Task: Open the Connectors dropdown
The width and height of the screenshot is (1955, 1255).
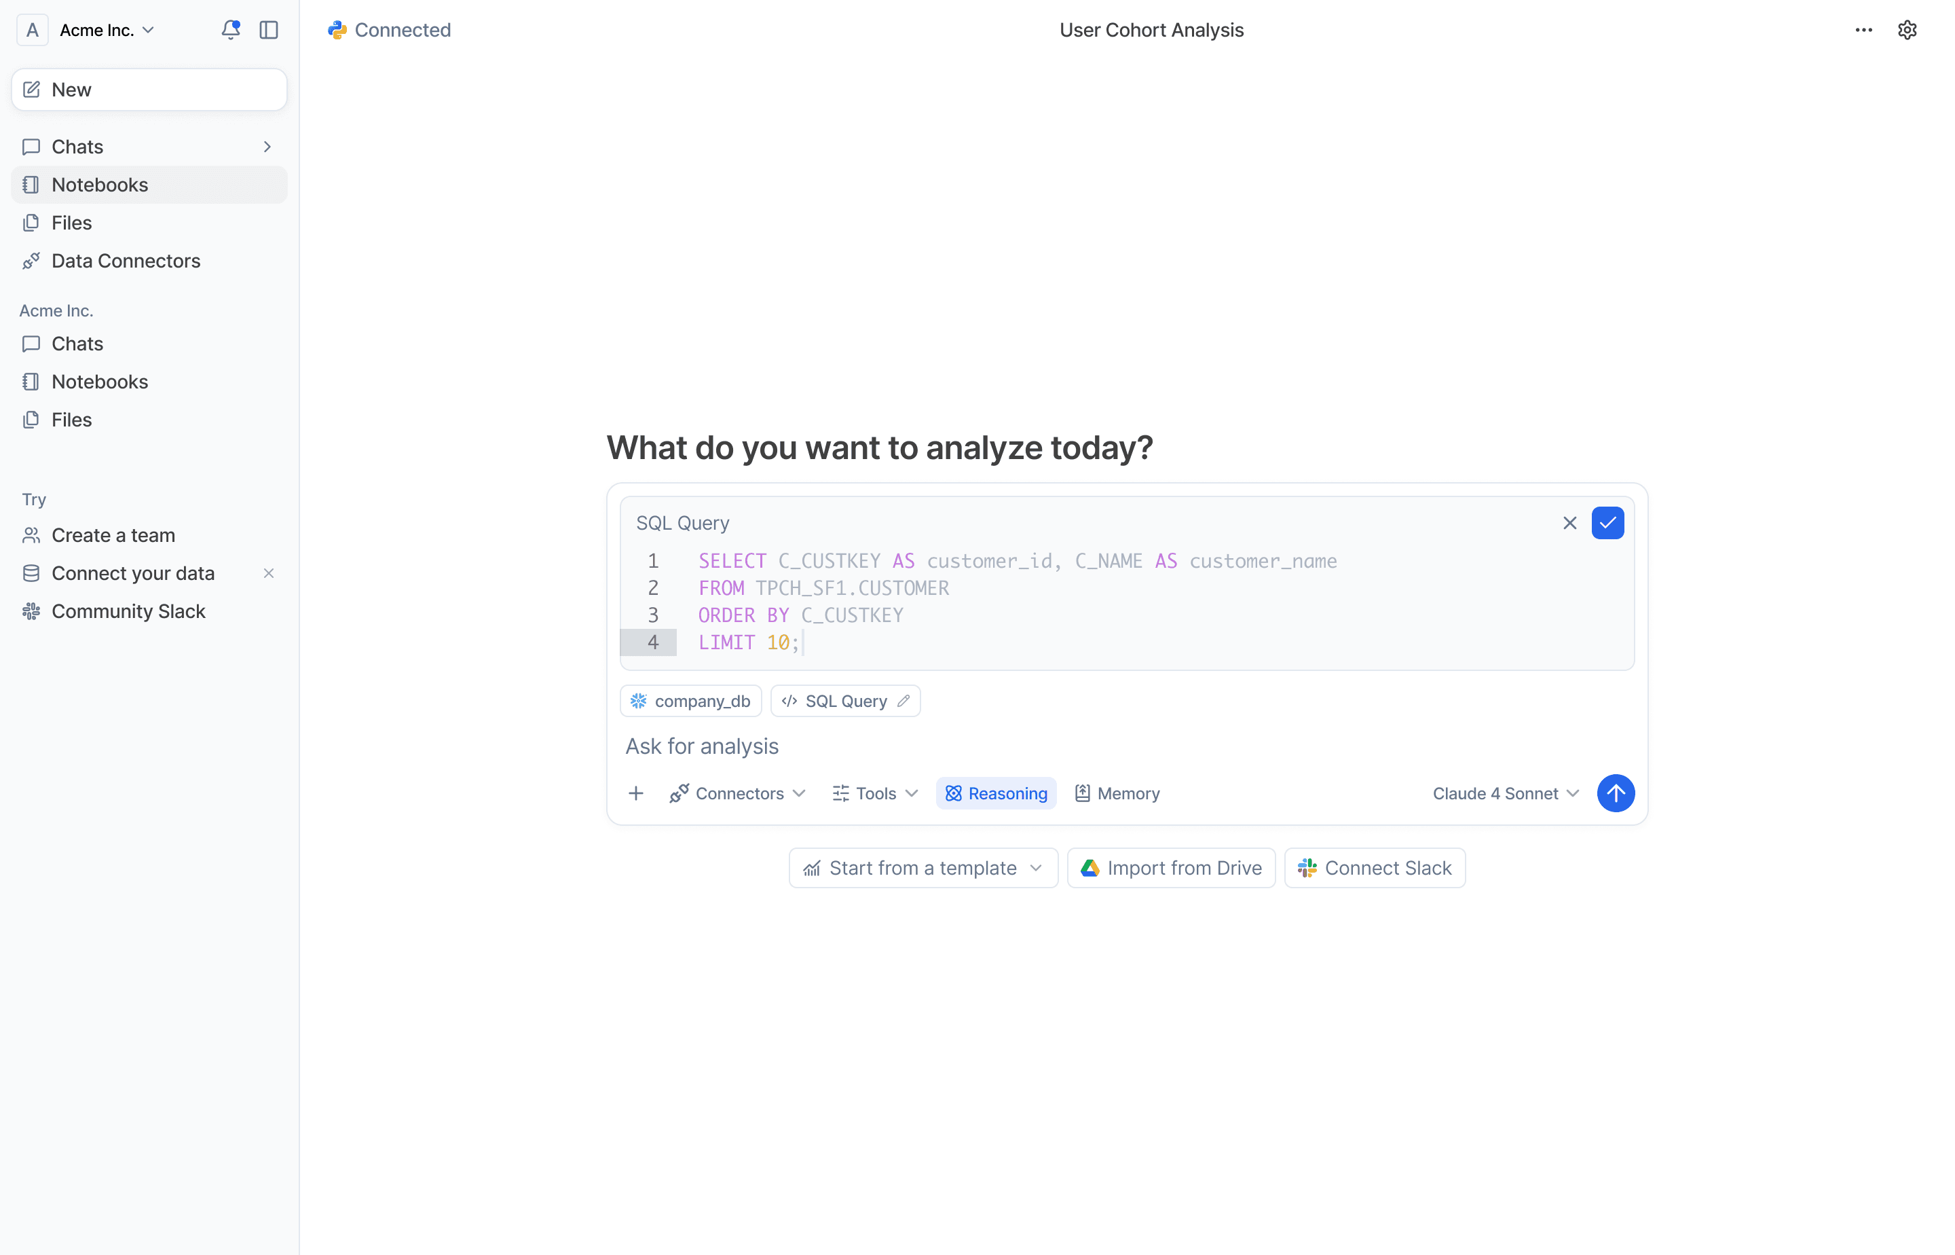Action: 737,793
